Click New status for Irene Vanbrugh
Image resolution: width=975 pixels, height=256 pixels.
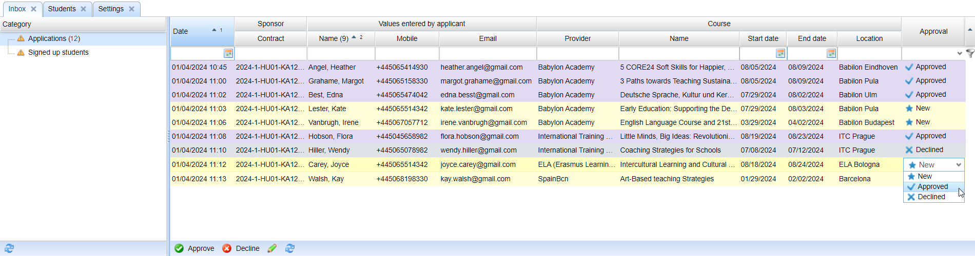(x=923, y=122)
